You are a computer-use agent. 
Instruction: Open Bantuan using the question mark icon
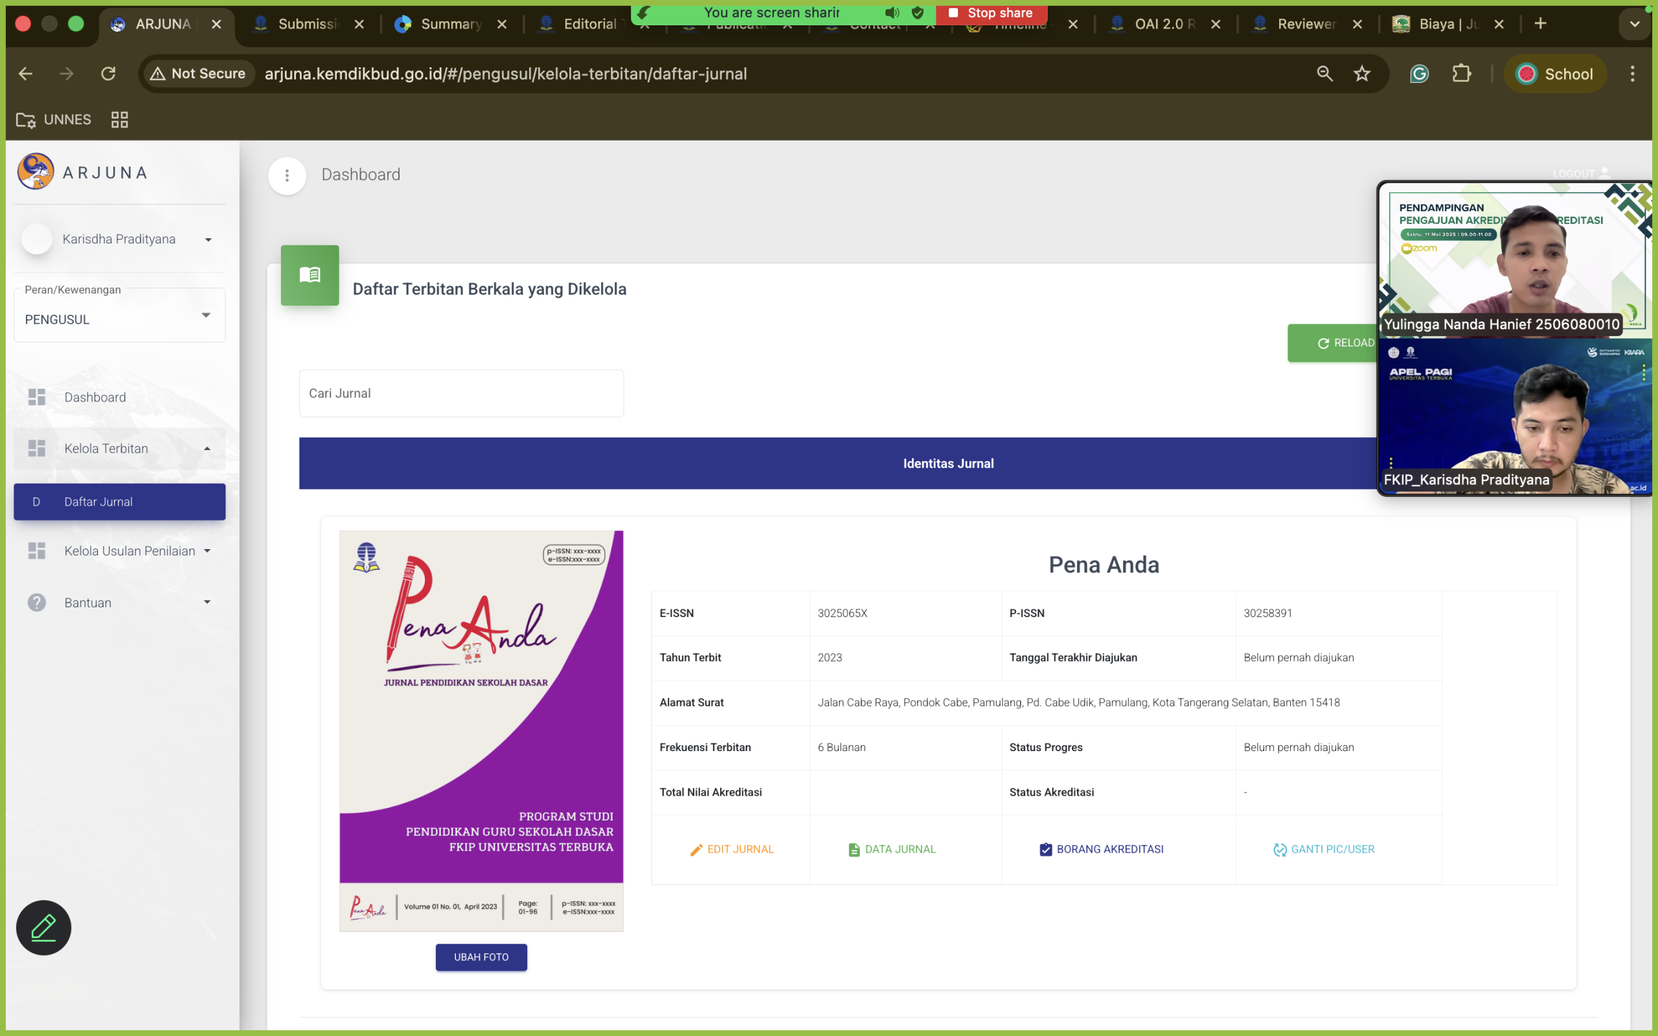tap(35, 602)
